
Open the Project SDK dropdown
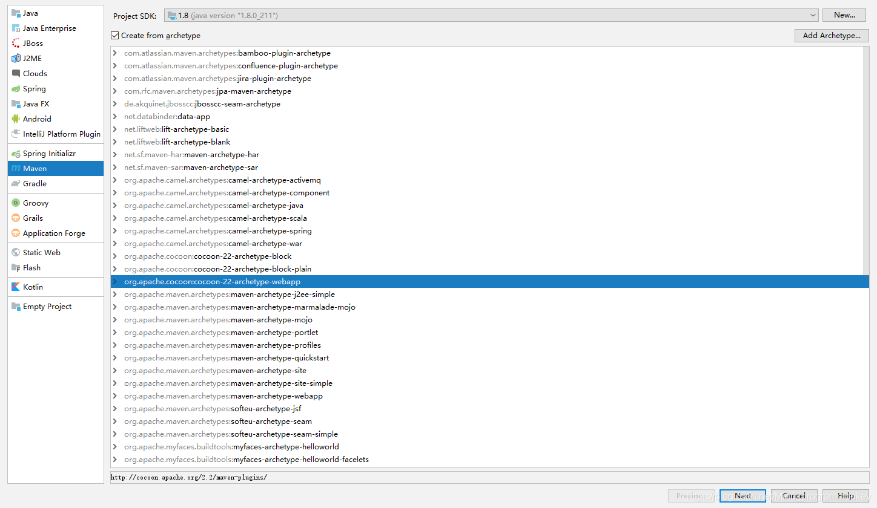click(x=492, y=15)
